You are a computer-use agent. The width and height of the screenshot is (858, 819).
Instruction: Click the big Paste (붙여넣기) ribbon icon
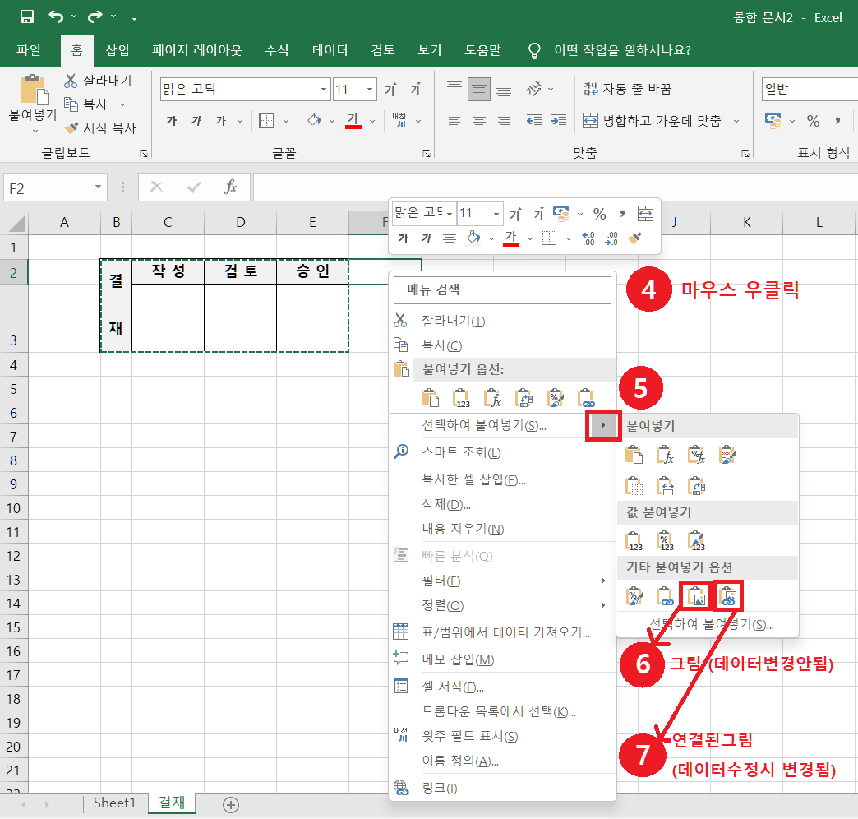[35, 90]
